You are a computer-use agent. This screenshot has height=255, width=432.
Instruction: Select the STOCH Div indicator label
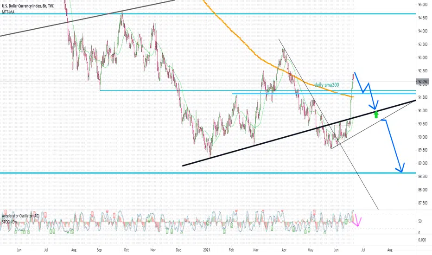point(9,222)
